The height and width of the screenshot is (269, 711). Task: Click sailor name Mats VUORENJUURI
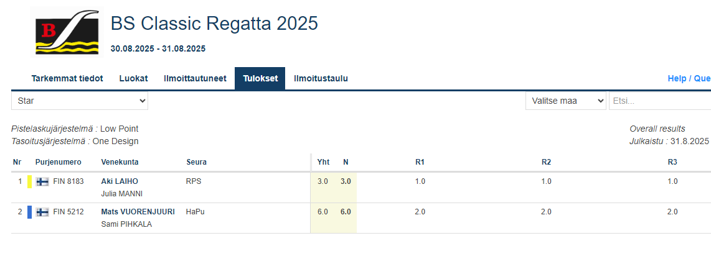pyautogui.click(x=138, y=212)
